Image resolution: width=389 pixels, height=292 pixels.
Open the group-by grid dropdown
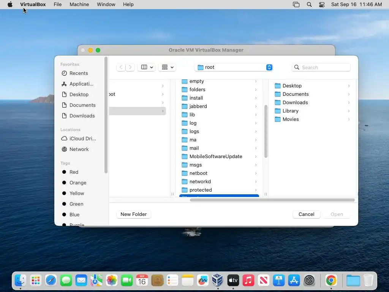(x=167, y=67)
